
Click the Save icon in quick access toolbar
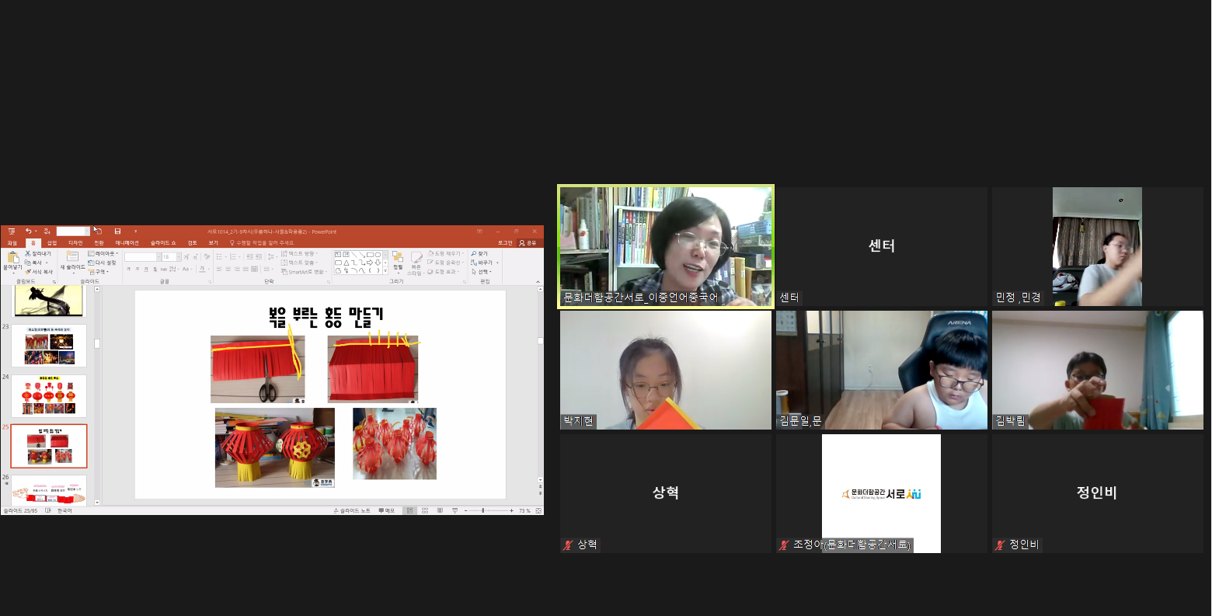pos(117,231)
